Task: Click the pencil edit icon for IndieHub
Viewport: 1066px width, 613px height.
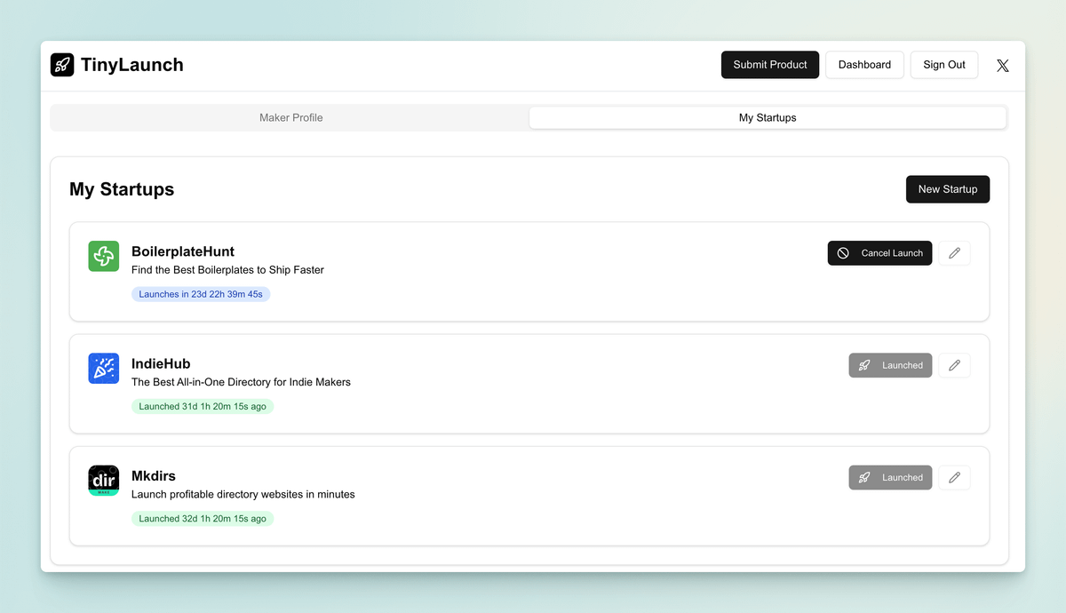Action: (x=954, y=365)
